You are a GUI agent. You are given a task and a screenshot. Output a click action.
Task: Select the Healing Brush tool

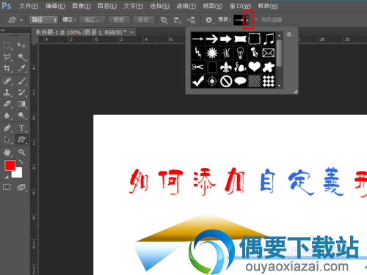click(x=7, y=81)
